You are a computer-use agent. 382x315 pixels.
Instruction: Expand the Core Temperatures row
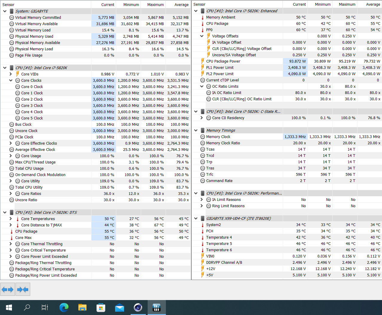(x=11, y=219)
